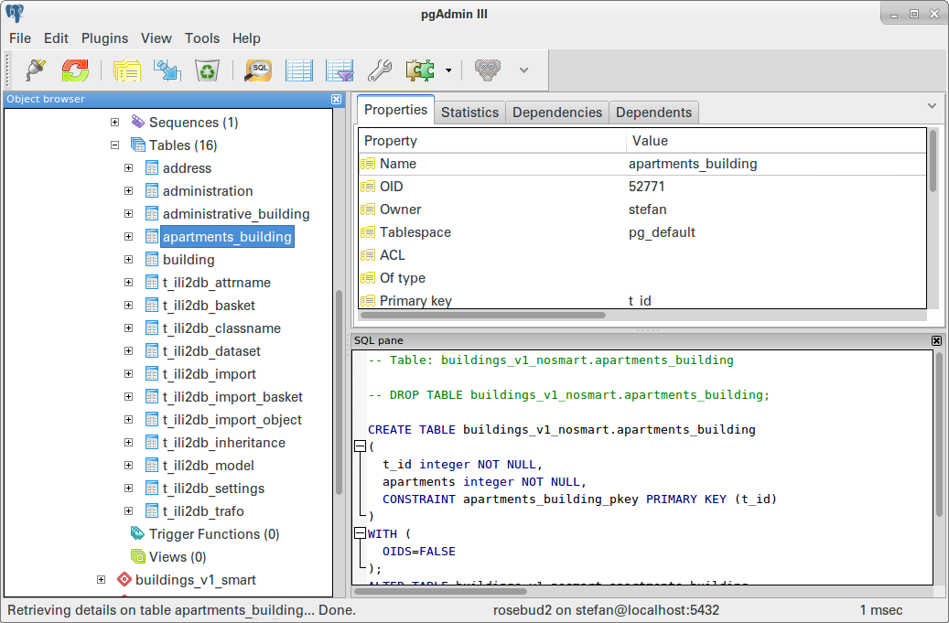Collapse the Tables (16) node
The width and height of the screenshot is (949, 623).
click(x=115, y=145)
